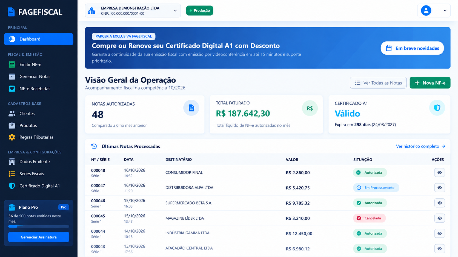Click the Plano Pro usage progress bar
The height and width of the screenshot is (257, 458).
tap(39, 226)
